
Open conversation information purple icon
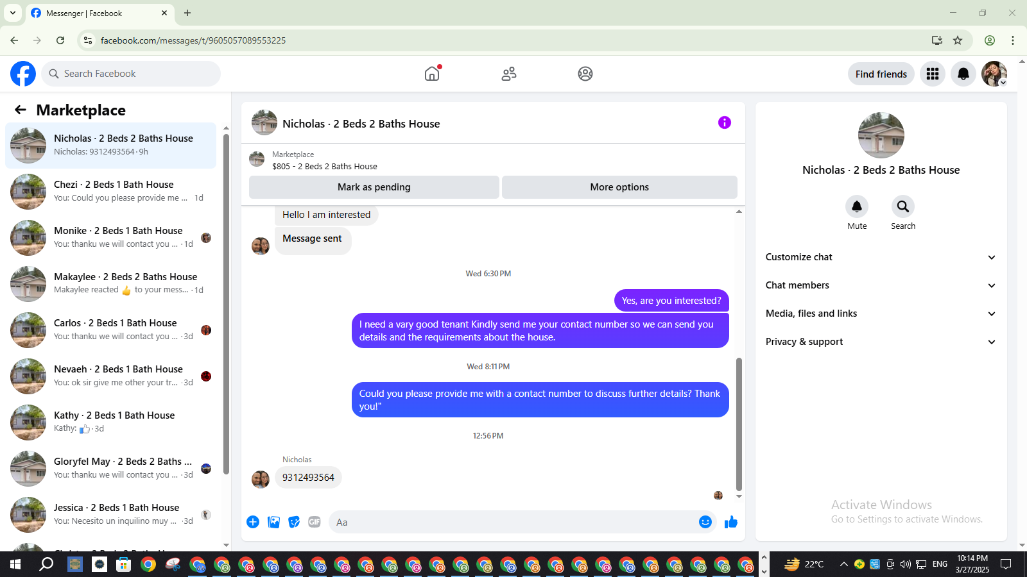(x=725, y=122)
